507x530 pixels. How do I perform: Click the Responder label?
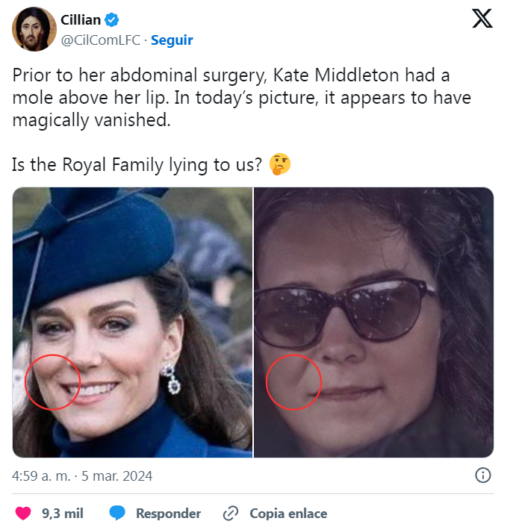168,514
